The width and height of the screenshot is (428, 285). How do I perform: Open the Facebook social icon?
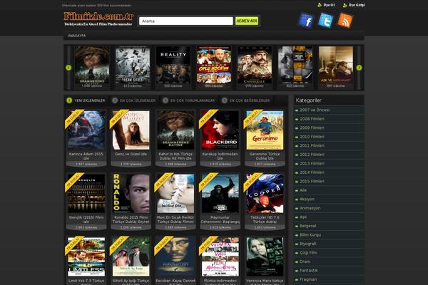tap(306, 20)
